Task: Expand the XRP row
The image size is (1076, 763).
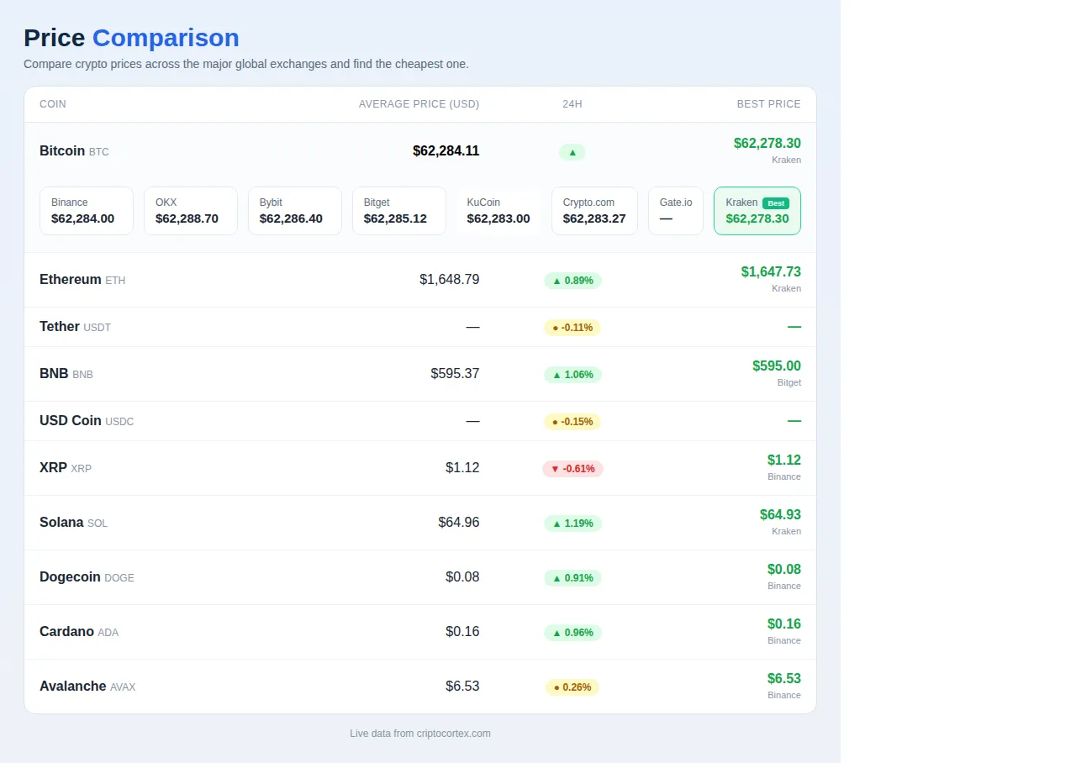Action: [420, 468]
